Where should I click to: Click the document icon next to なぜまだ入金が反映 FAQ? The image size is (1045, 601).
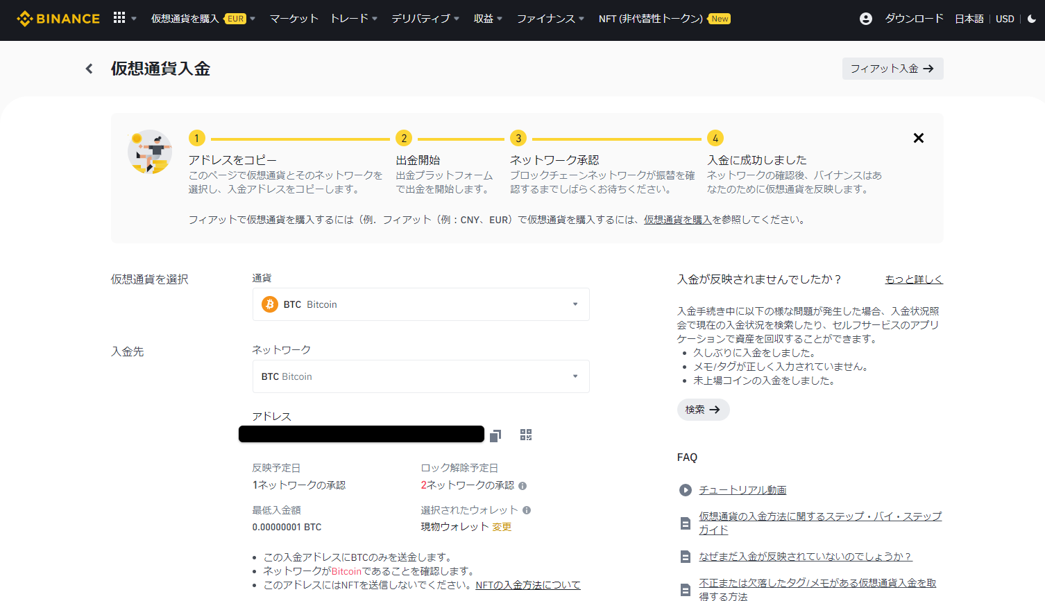(686, 557)
